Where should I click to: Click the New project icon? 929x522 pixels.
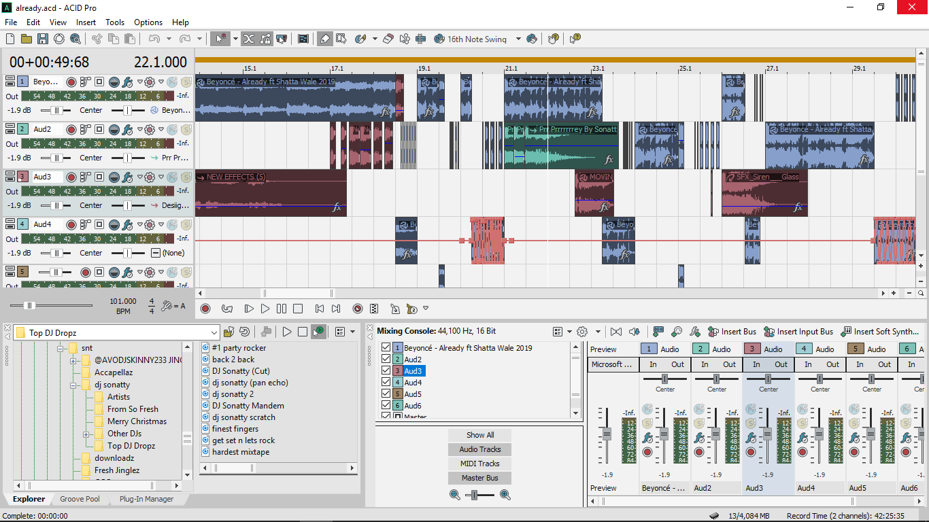[x=11, y=39]
